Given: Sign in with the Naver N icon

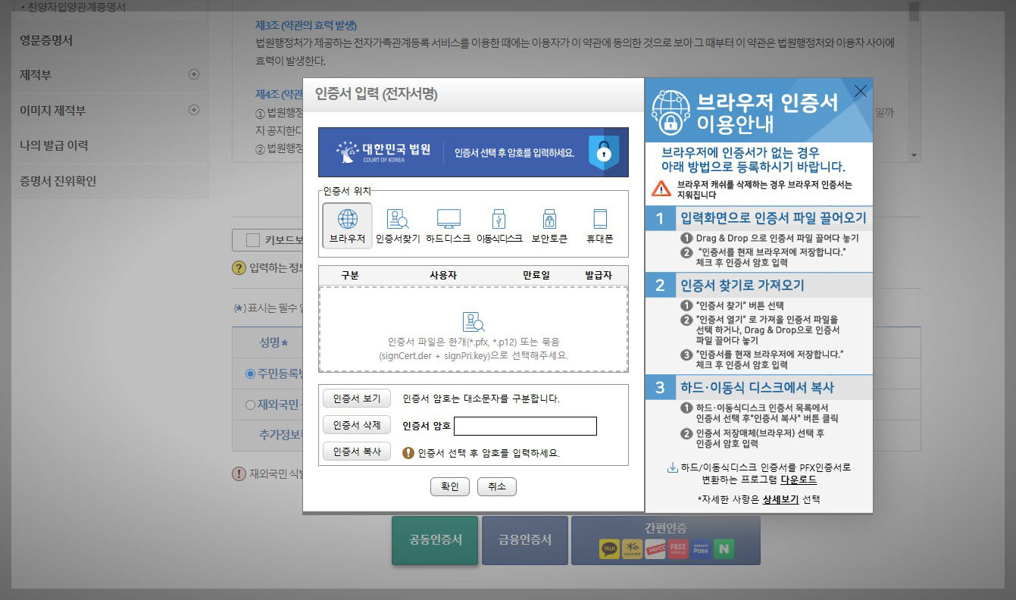Looking at the screenshot, I should [725, 548].
